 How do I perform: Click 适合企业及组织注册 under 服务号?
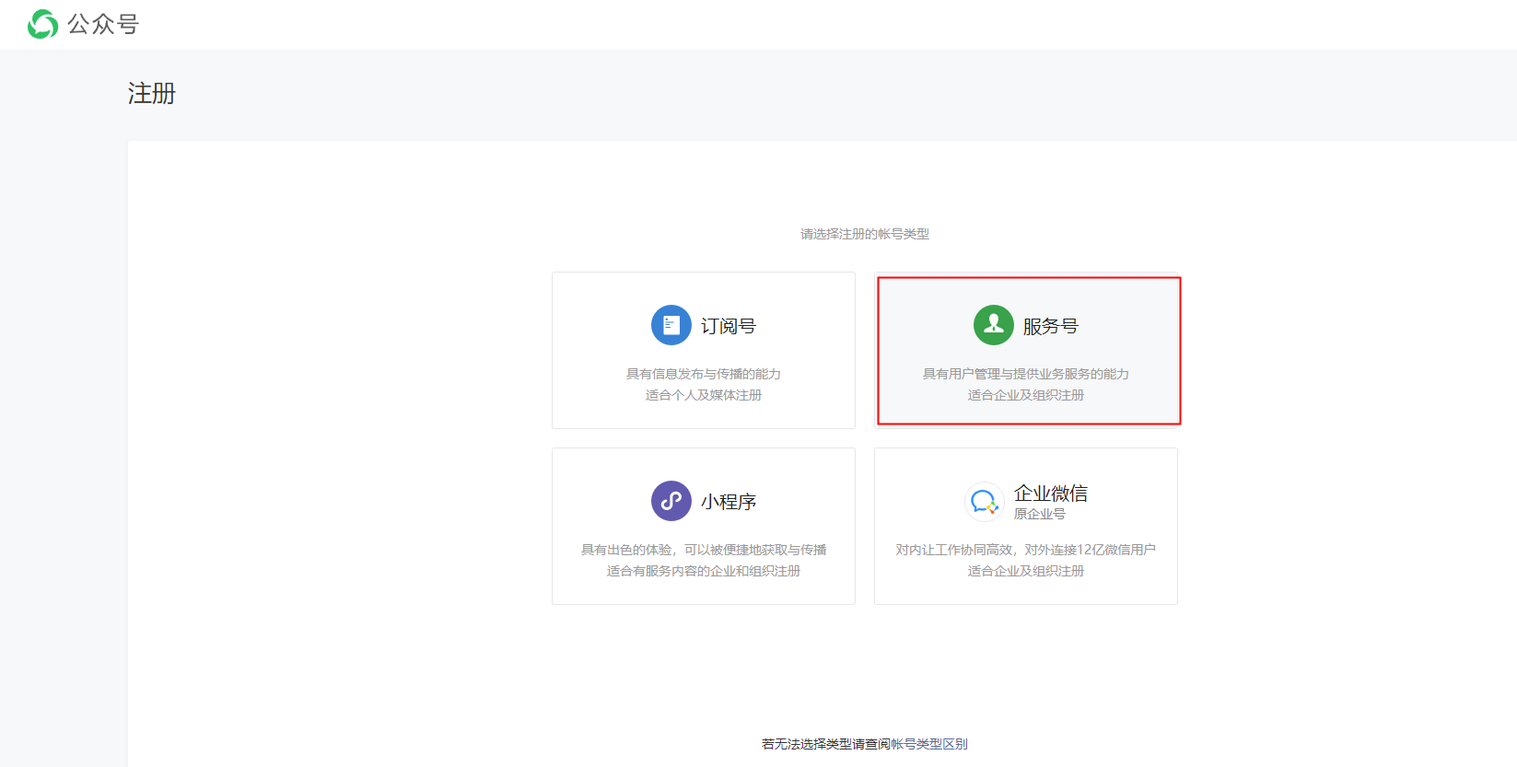click(x=1026, y=395)
